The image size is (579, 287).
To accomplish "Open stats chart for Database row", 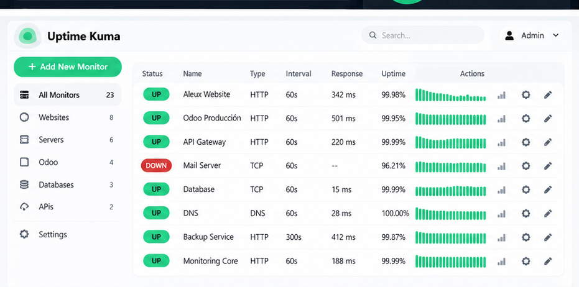I will 501,190.
